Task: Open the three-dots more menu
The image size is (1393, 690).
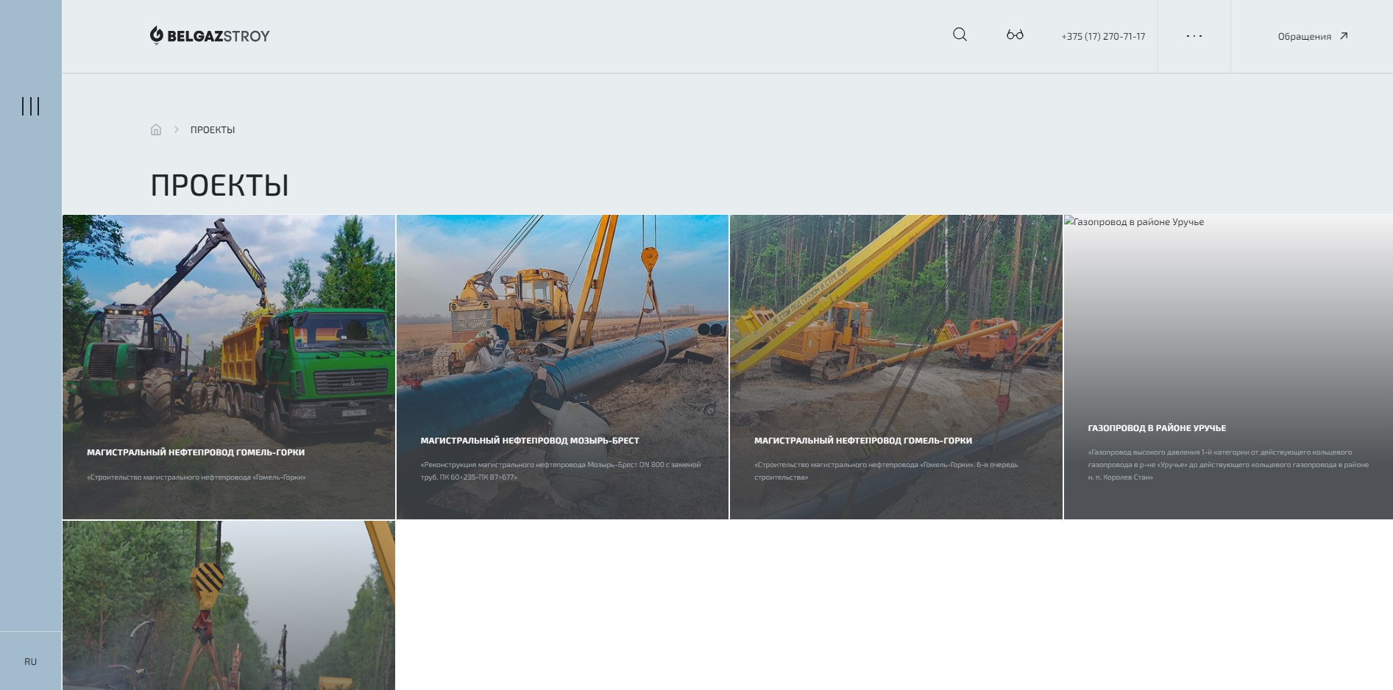Action: point(1194,36)
